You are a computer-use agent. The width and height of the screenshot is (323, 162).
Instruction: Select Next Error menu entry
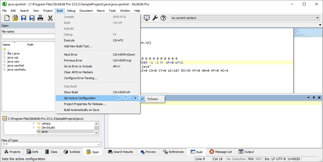pos(98,55)
